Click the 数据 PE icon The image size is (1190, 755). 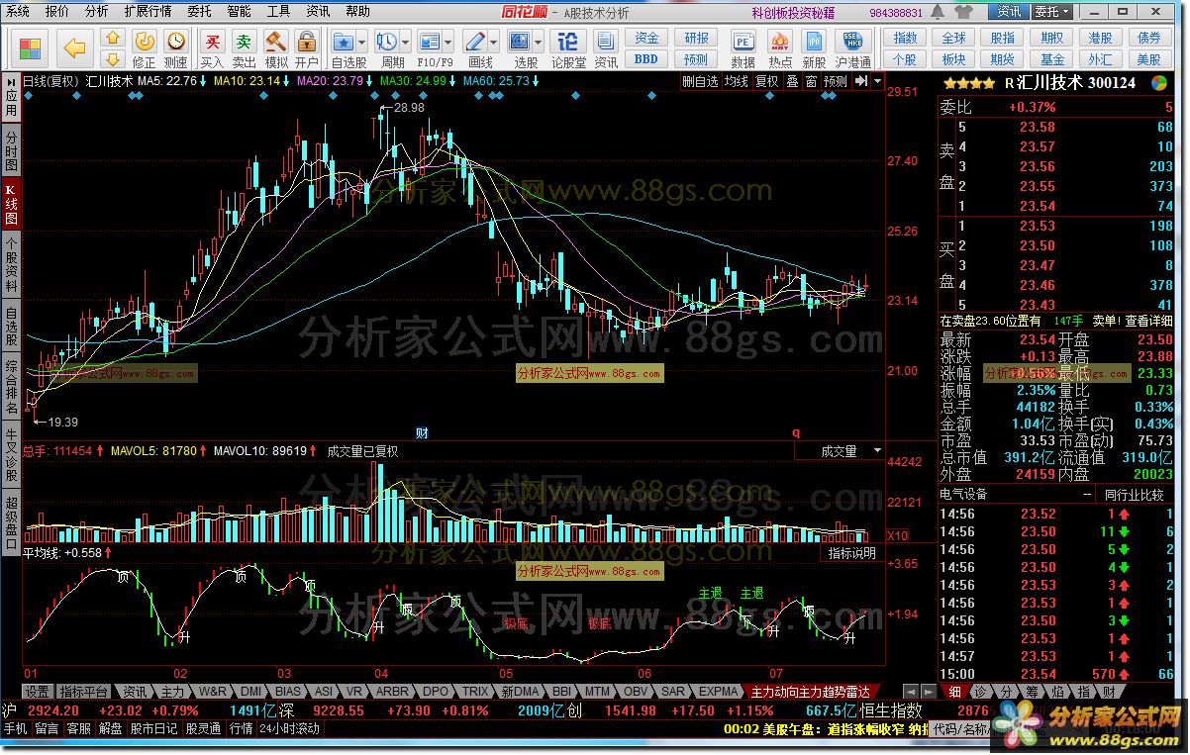point(743,42)
